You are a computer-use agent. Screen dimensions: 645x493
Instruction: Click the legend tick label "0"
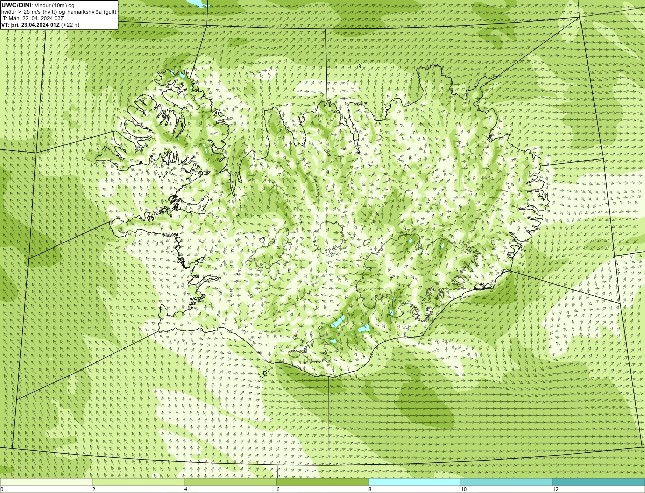pyautogui.click(x=2, y=489)
